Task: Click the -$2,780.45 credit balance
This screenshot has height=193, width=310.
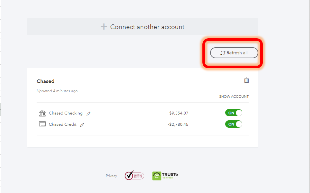Action: point(178,124)
